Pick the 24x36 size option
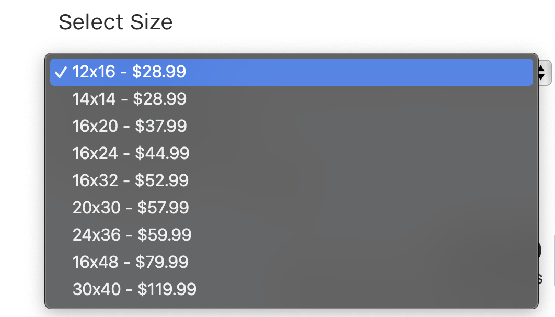The image size is (555, 317). [x=132, y=235]
